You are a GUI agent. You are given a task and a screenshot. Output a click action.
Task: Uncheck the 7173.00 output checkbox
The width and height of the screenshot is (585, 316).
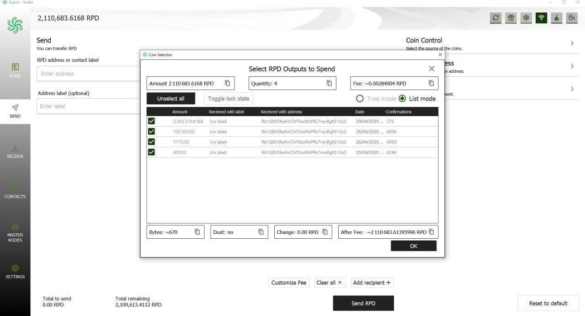click(151, 142)
